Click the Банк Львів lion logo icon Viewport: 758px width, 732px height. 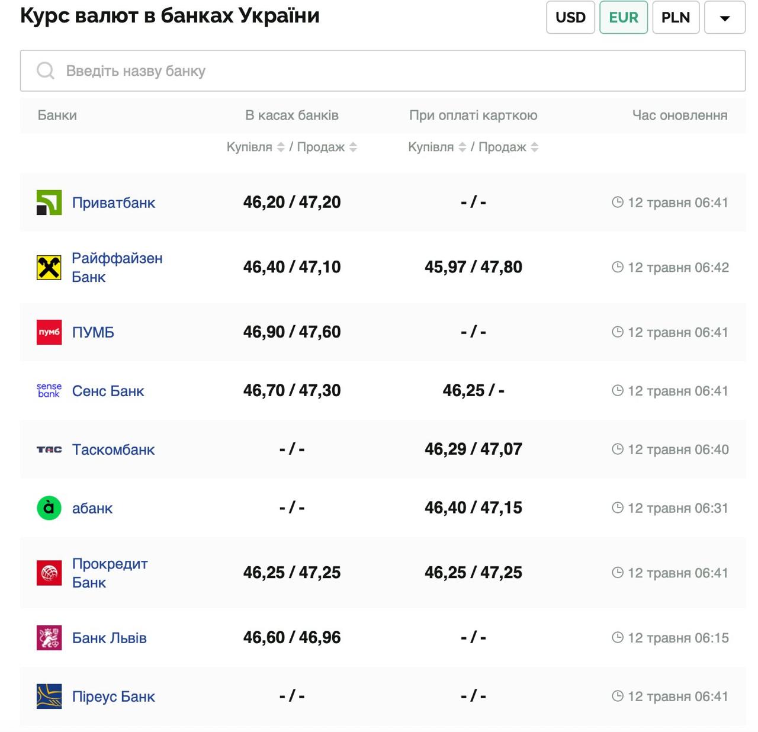[49, 638]
